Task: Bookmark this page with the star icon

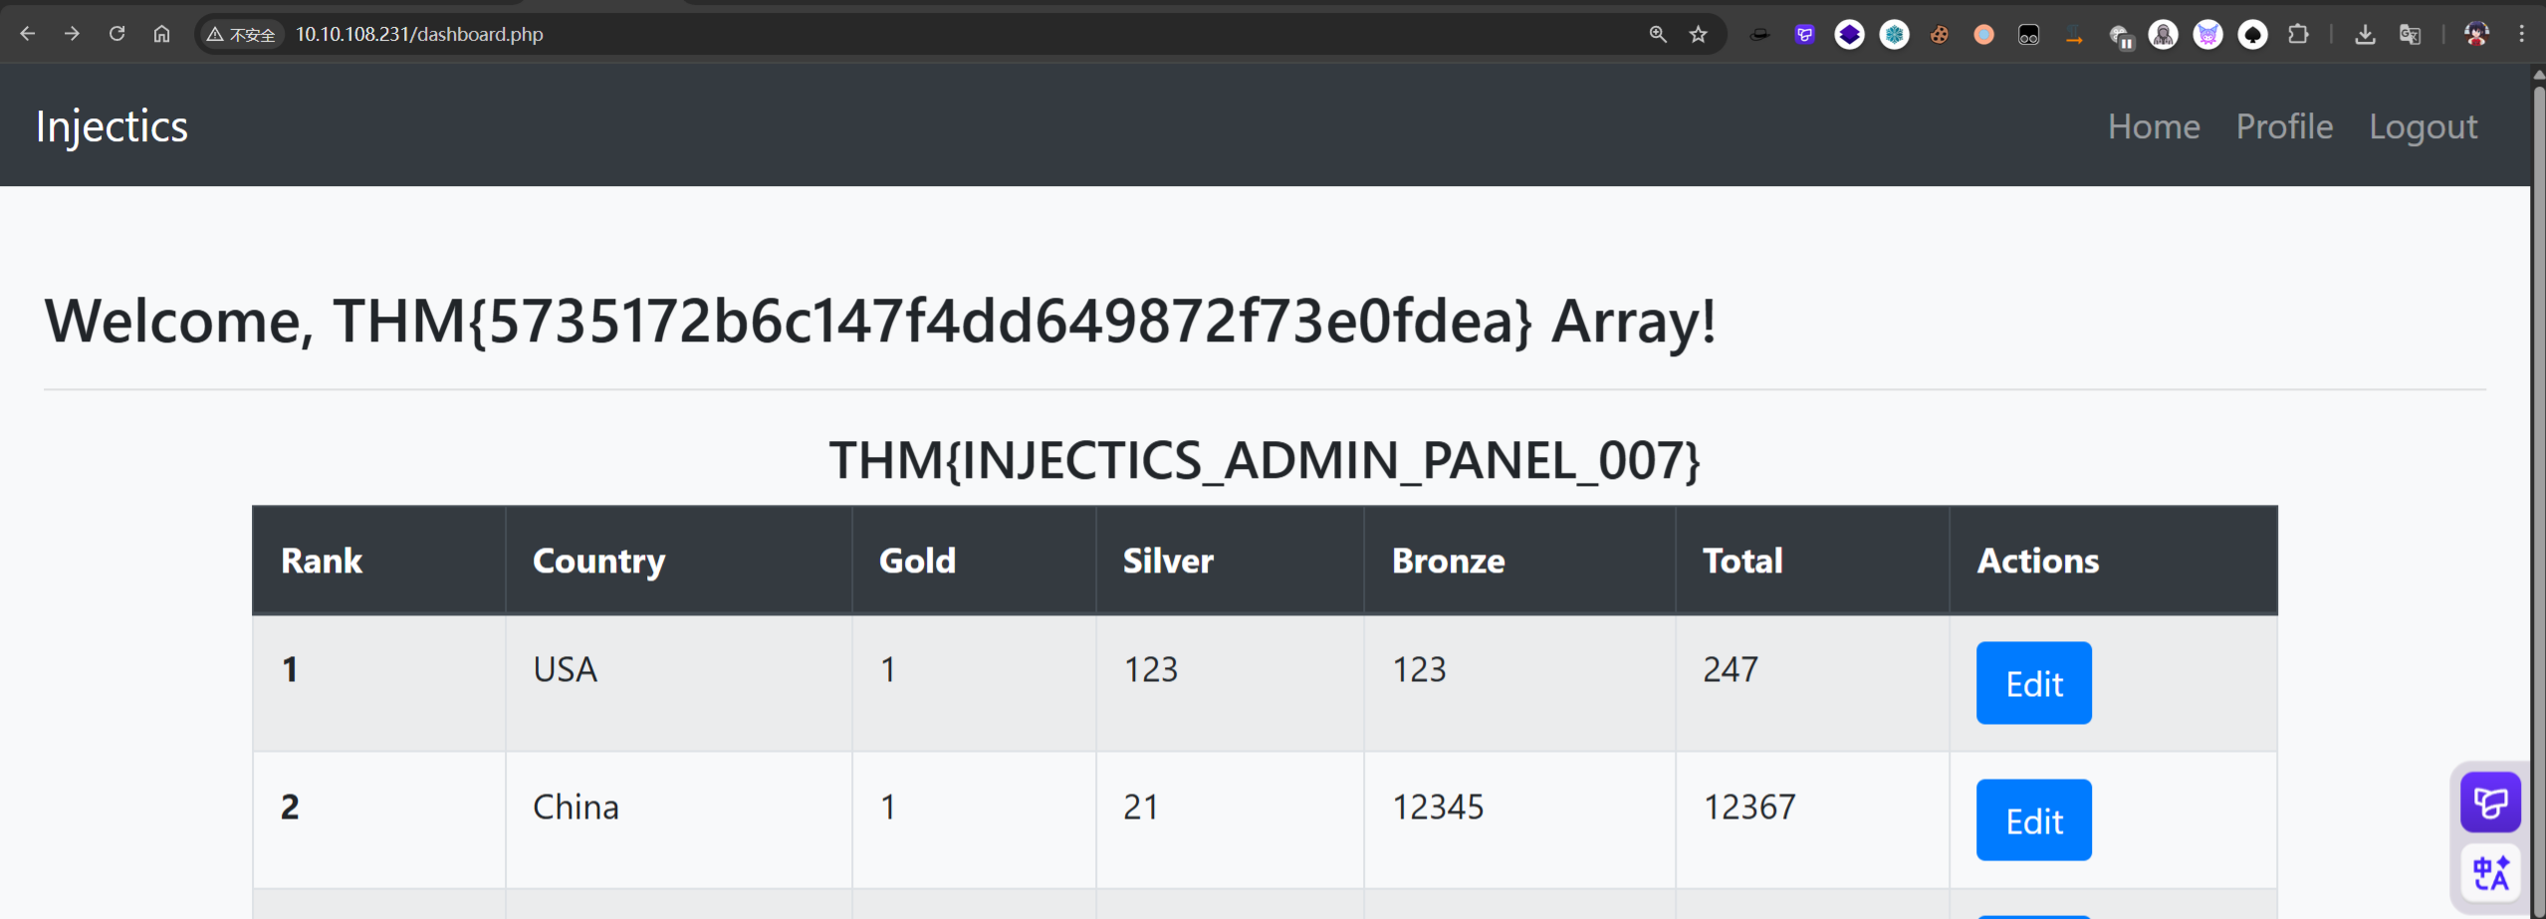Action: pyautogui.click(x=1699, y=35)
